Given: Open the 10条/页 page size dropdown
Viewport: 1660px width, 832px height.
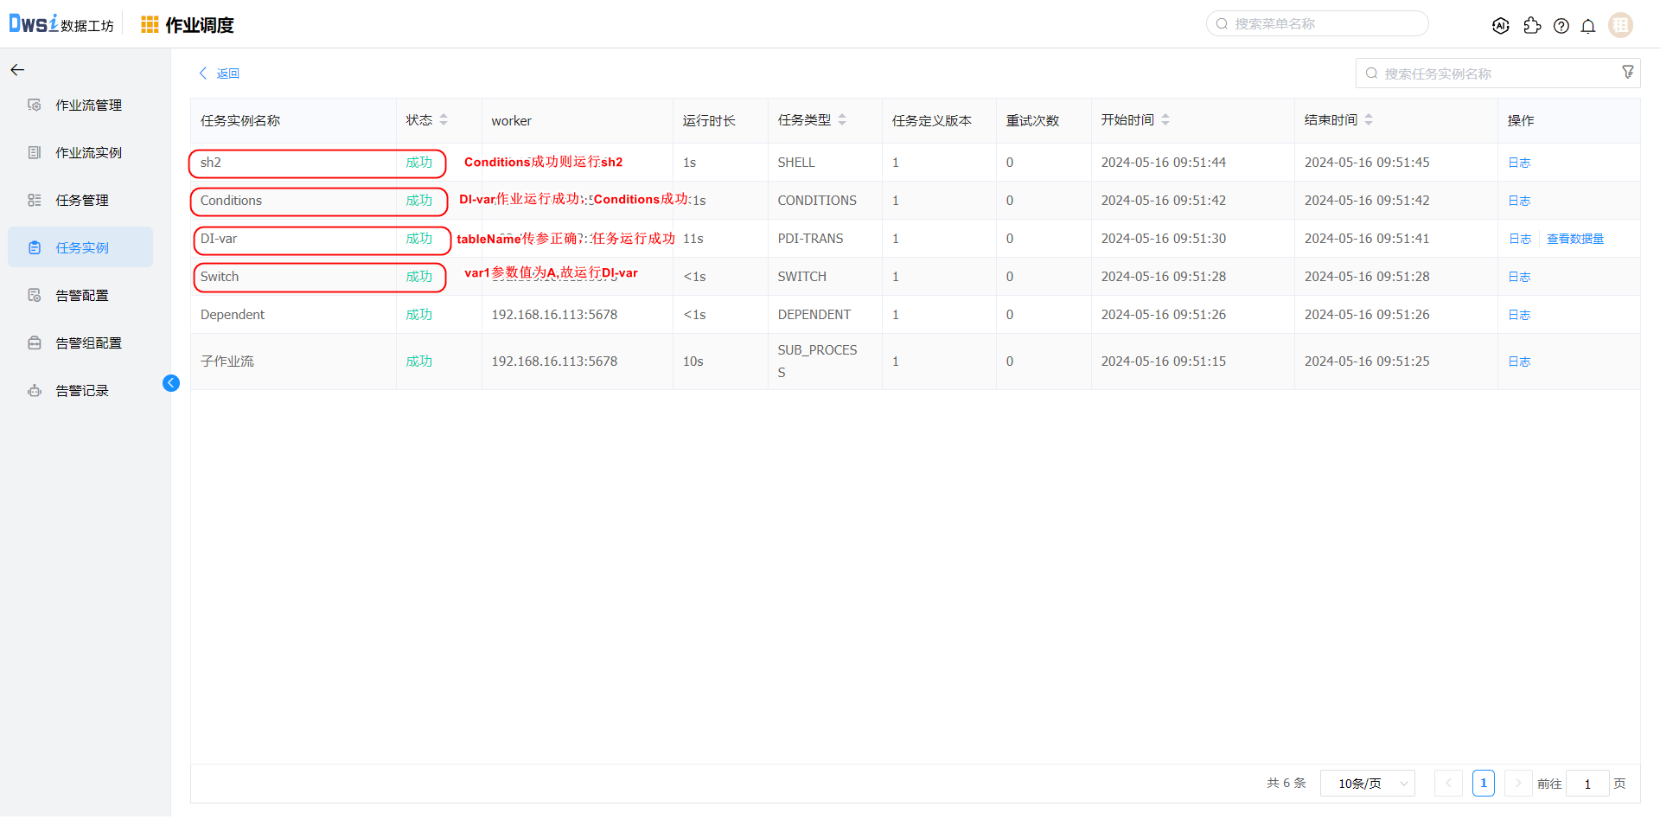Looking at the screenshot, I should (1367, 784).
